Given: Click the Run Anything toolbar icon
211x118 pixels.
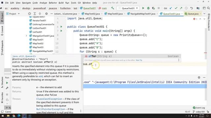Looking at the screenshot, I should [x=204, y=8].
